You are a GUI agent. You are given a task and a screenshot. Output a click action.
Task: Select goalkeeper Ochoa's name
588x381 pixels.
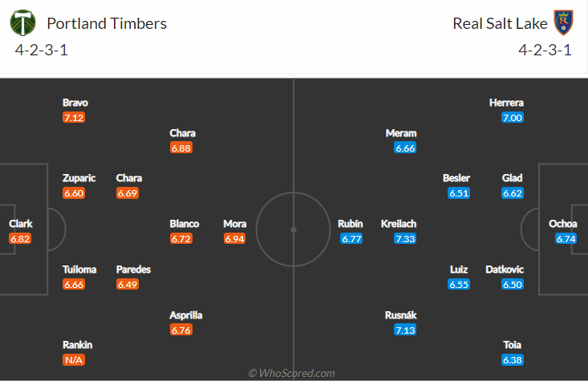[x=562, y=224]
